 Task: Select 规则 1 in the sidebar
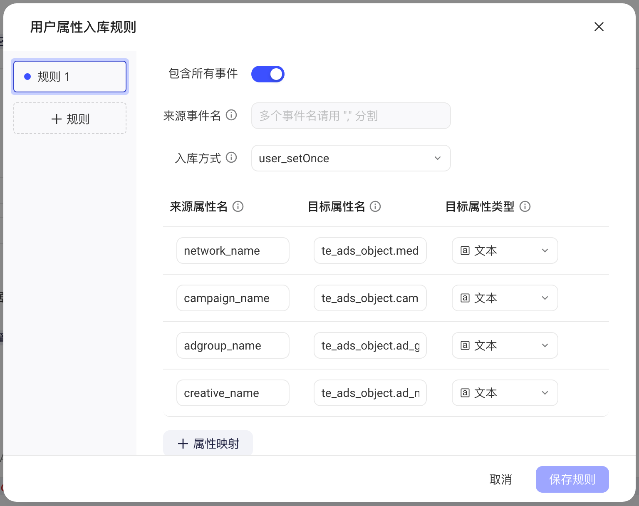[70, 77]
